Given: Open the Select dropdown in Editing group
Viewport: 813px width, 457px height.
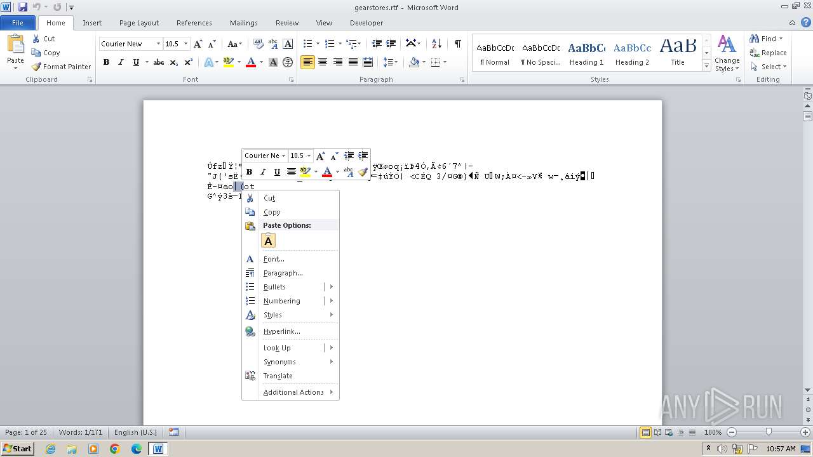Looking at the screenshot, I should pos(768,67).
